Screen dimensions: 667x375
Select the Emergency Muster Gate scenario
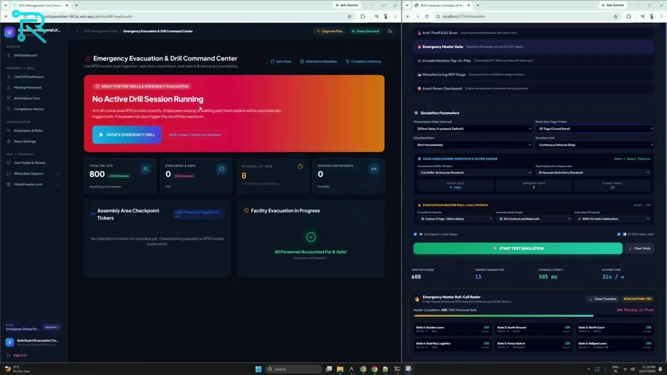click(x=534, y=46)
